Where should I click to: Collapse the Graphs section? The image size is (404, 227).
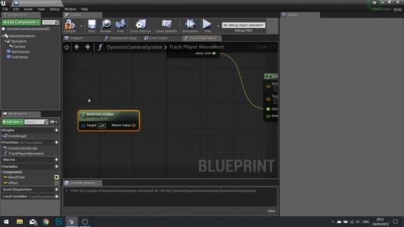(2, 131)
